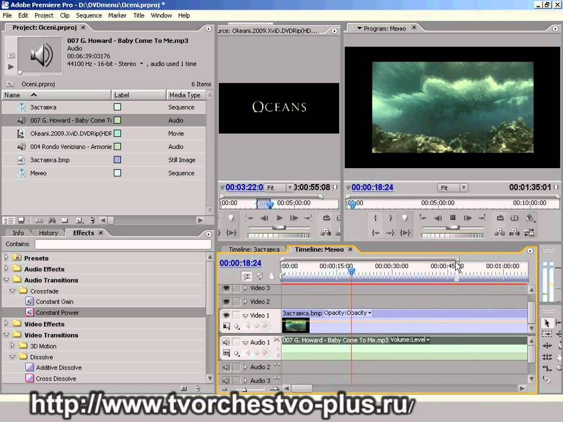Expand Video 2 track triangle
The image size is (563, 422).
pos(246,301)
